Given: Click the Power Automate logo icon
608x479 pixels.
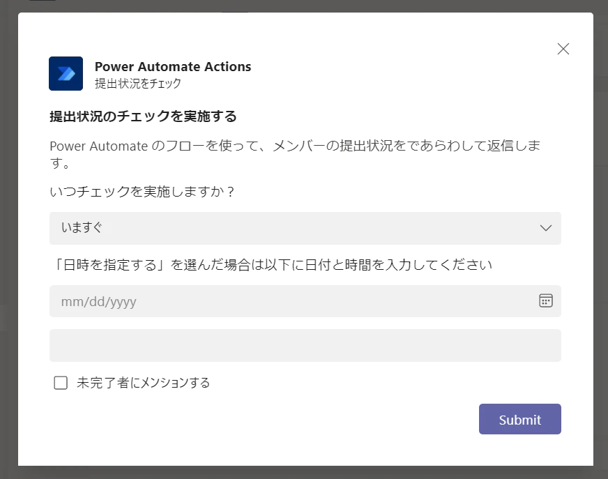Looking at the screenshot, I should (66, 73).
